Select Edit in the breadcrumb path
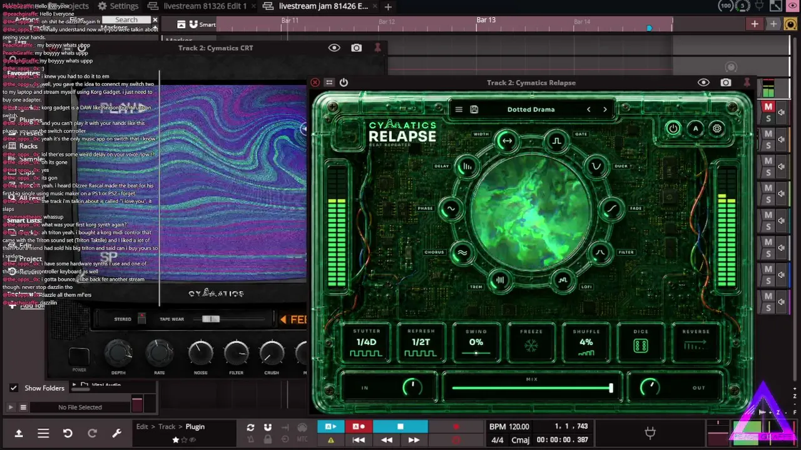The height and width of the screenshot is (450, 801). pyautogui.click(x=142, y=427)
